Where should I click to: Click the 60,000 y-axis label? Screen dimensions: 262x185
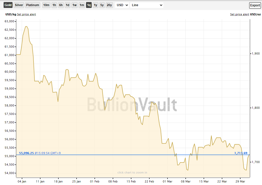tap(9, 72)
